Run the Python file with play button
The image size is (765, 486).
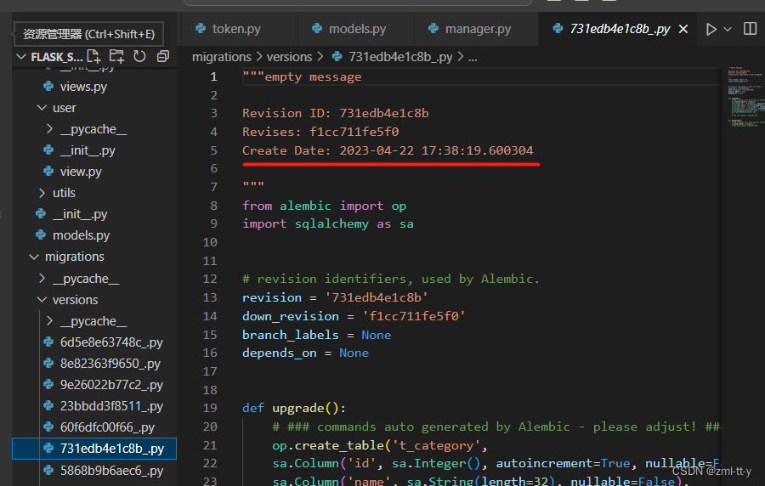point(711,29)
